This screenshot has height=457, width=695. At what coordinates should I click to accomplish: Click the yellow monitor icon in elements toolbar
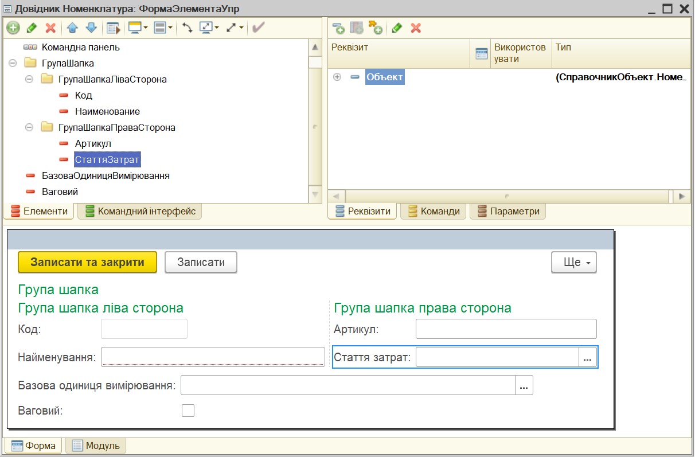coord(135,28)
